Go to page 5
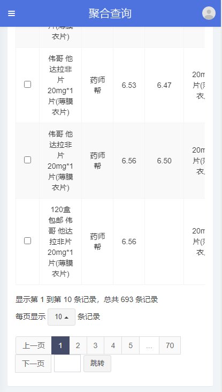The width and height of the screenshot is (222, 392). 131,345
